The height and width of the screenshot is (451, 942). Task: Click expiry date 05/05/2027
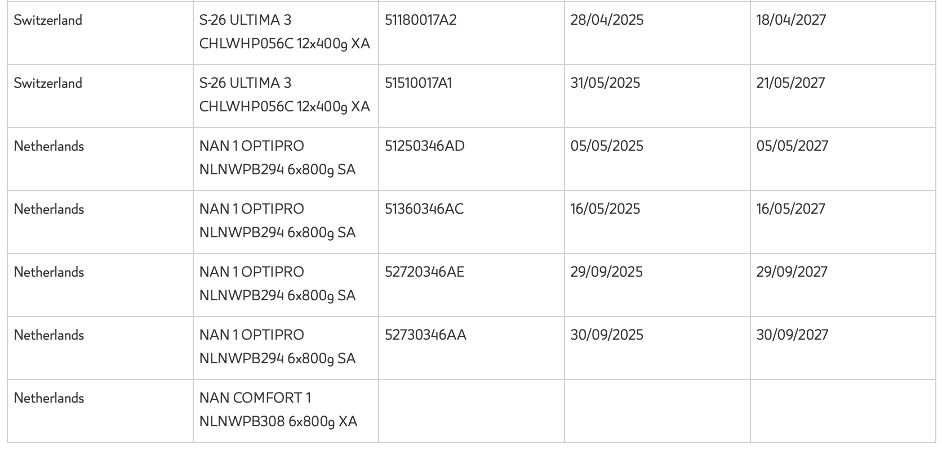(x=792, y=146)
